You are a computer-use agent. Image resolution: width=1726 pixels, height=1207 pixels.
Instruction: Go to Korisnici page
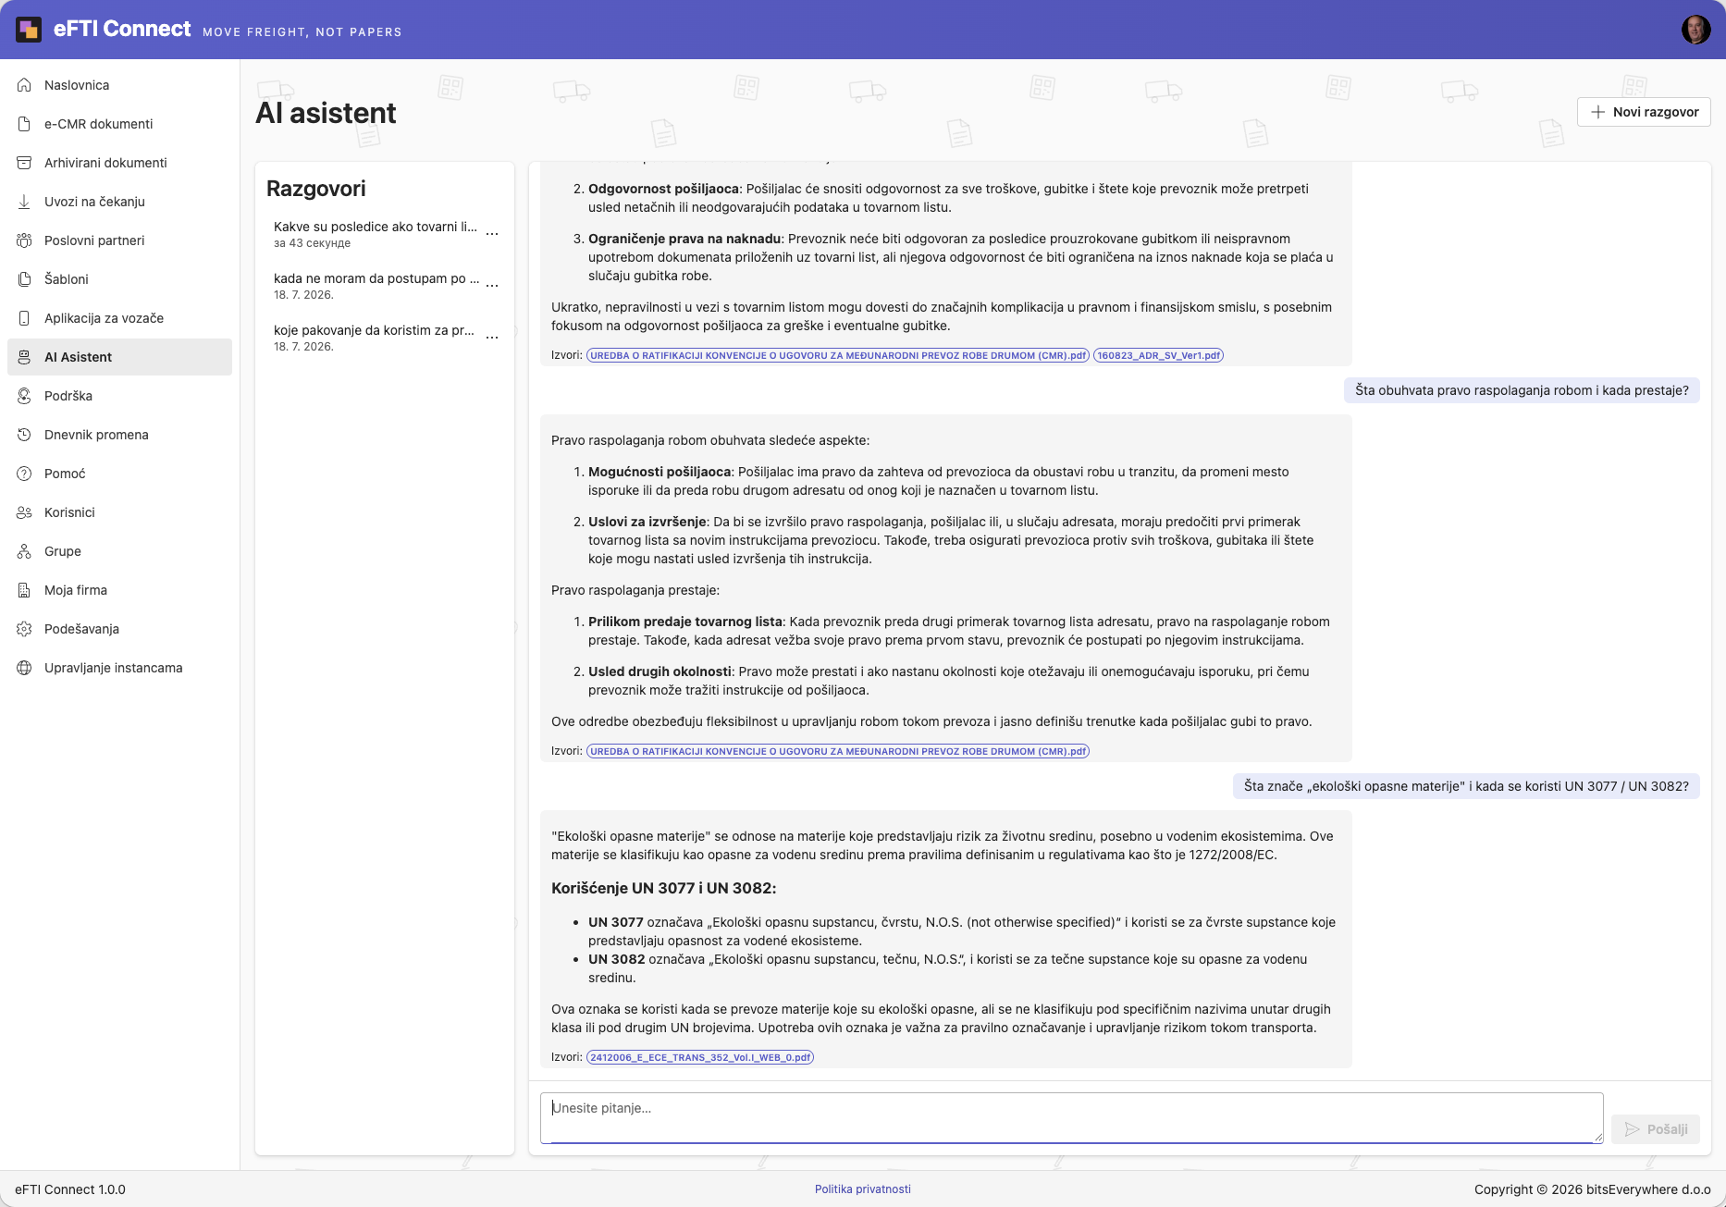tap(119, 512)
